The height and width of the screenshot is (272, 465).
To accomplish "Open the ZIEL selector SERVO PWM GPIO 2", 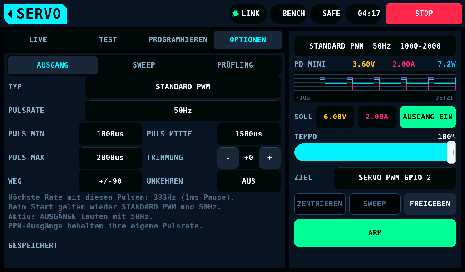I will pos(395,178).
